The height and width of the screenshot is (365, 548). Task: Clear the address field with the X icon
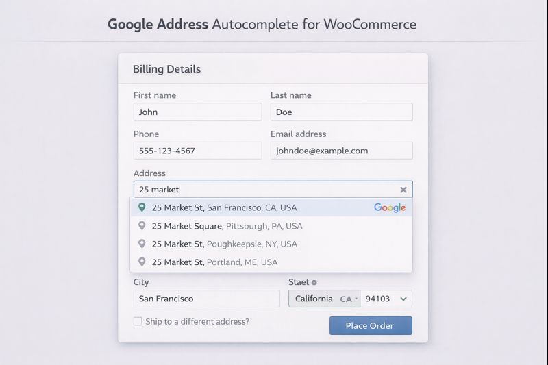pos(403,190)
